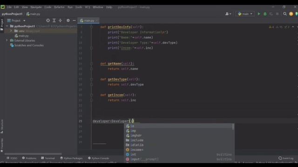Open the Help menu

[x=109, y=7]
